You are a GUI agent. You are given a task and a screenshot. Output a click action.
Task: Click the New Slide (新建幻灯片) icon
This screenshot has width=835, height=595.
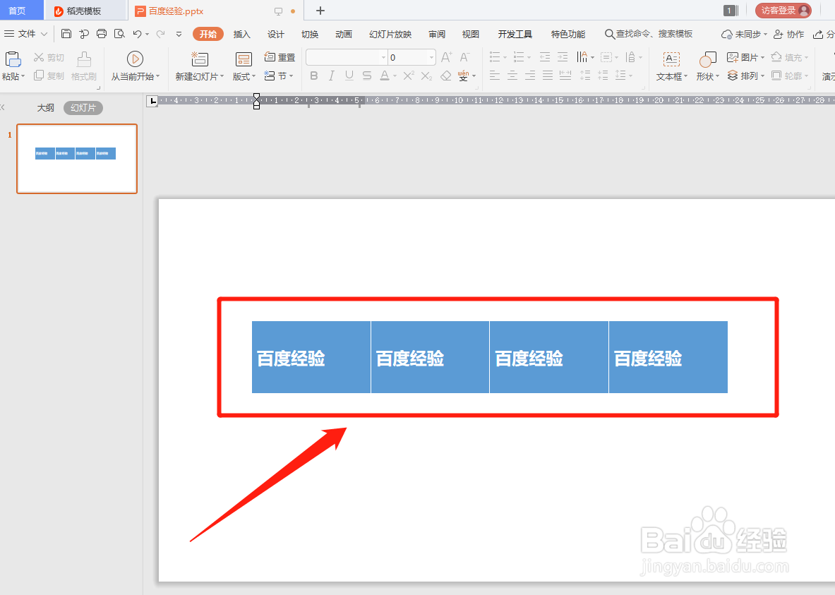click(x=200, y=59)
